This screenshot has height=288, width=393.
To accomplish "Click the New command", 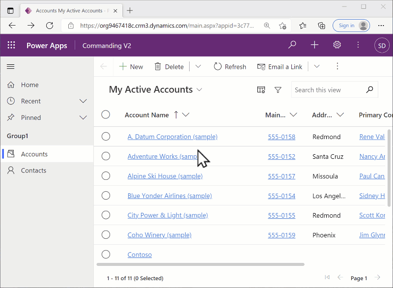I will [131, 67].
